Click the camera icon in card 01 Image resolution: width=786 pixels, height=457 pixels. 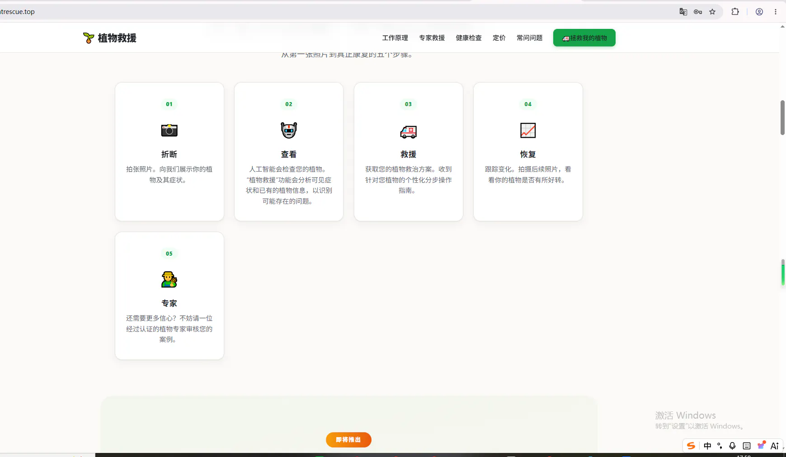tap(169, 131)
